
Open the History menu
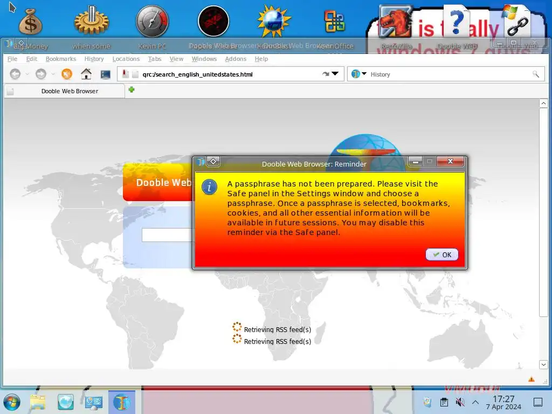[x=94, y=59]
